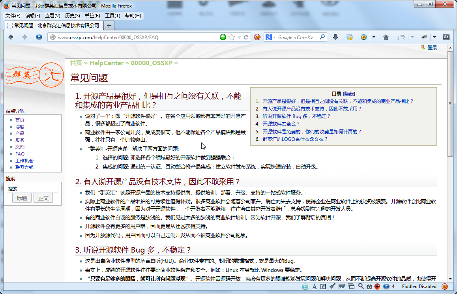Click the letter A icon in status bar
Screen dimensions: 457x294
pos(314,287)
